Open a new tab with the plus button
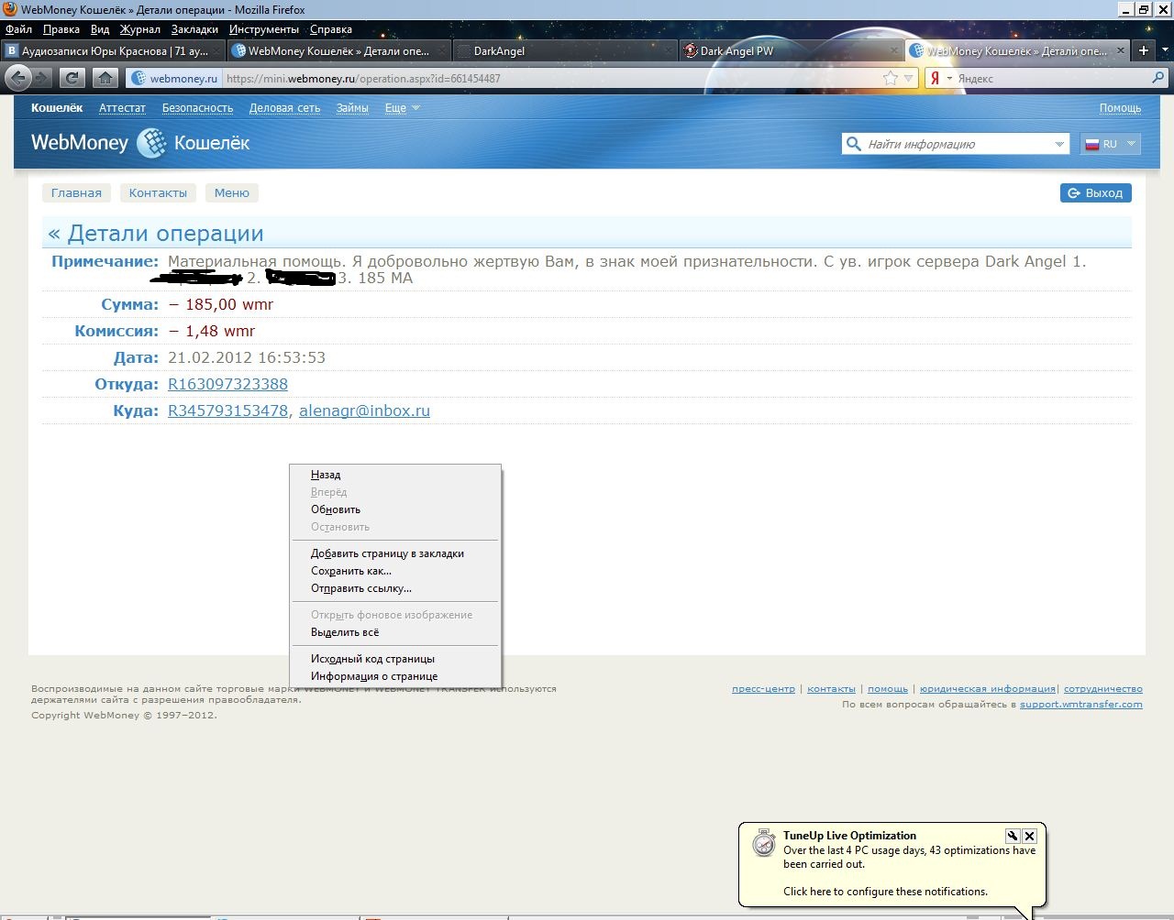The image size is (1174, 920). 1143,50
